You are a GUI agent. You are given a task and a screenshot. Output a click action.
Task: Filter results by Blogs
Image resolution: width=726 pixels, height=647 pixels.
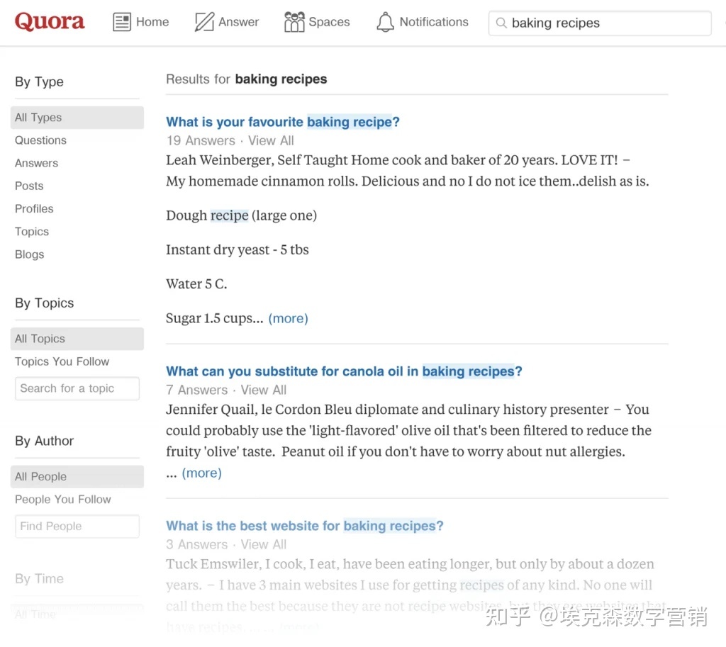[30, 254]
